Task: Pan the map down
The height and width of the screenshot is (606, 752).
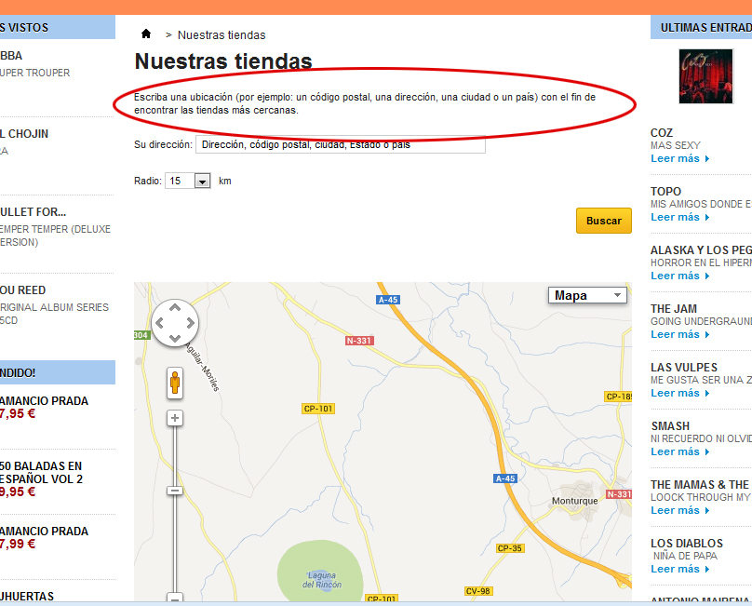Action: [x=175, y=339]
